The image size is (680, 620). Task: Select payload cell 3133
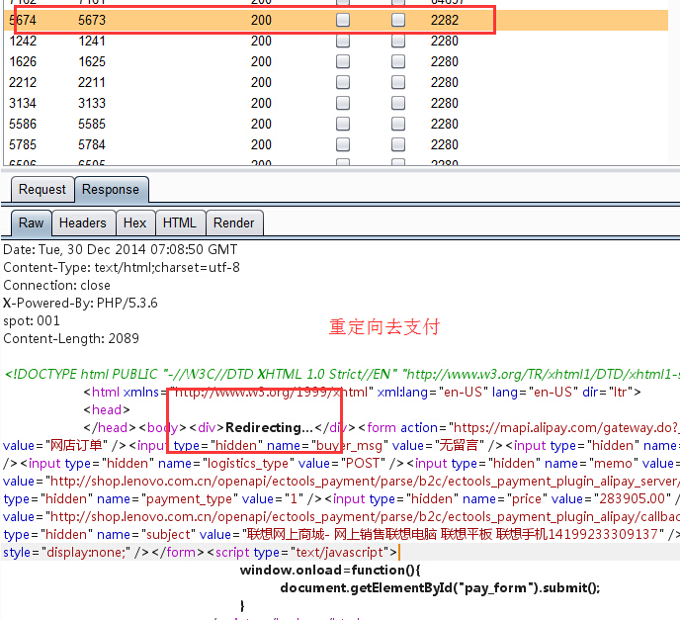tap(92, 103)
